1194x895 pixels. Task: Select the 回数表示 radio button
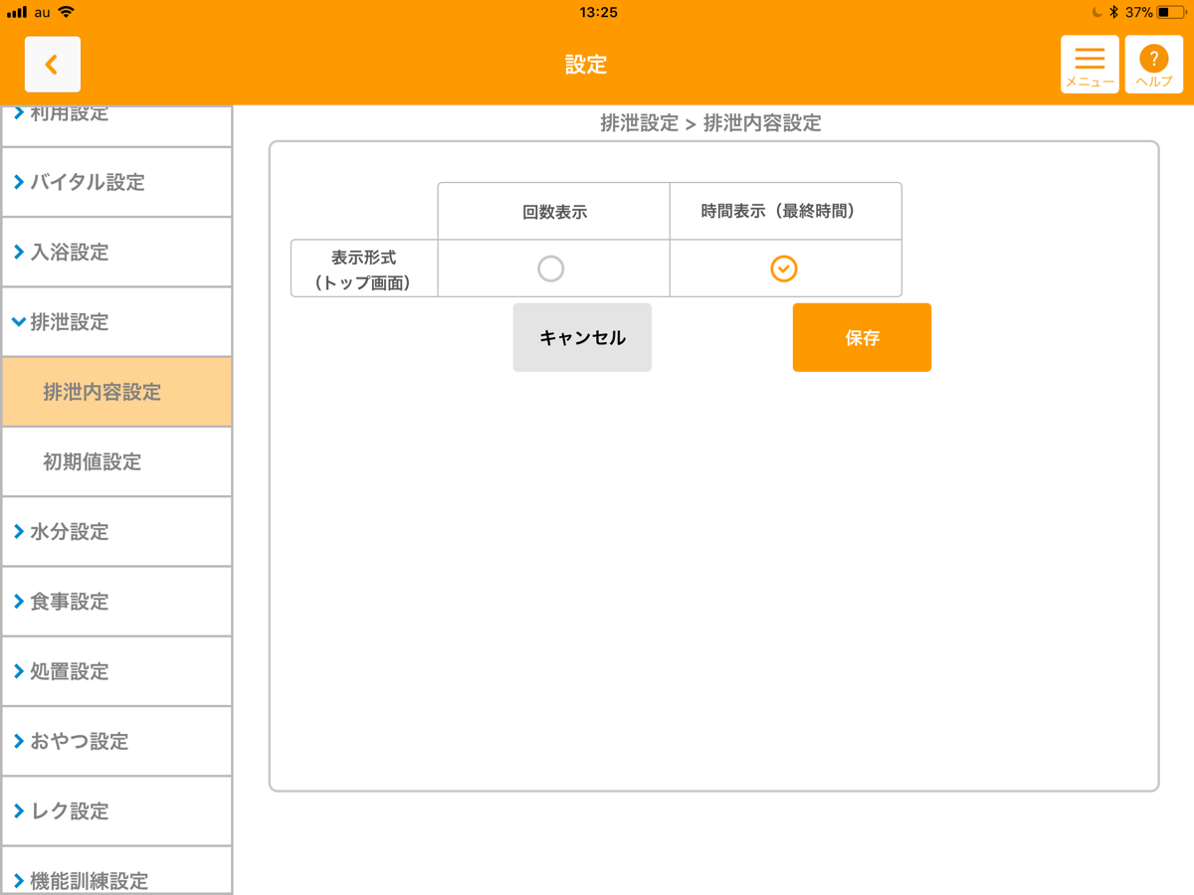550,268
